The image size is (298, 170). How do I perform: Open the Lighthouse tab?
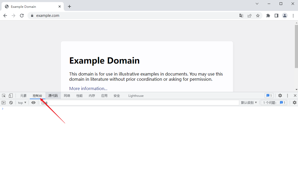(x=136, y=96)
